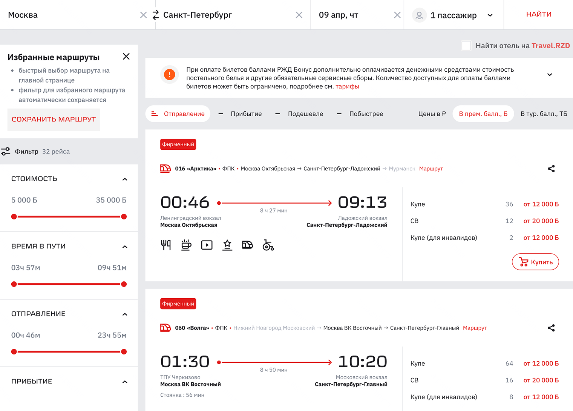Collapse the СТОИМОСТЬ filter section

(125, 179)
